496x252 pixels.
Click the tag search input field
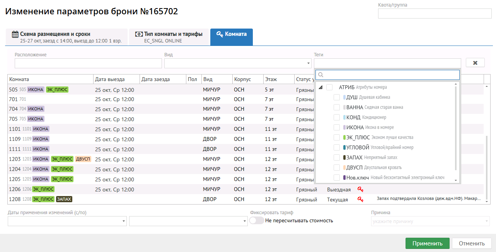[x=387, y=74]
